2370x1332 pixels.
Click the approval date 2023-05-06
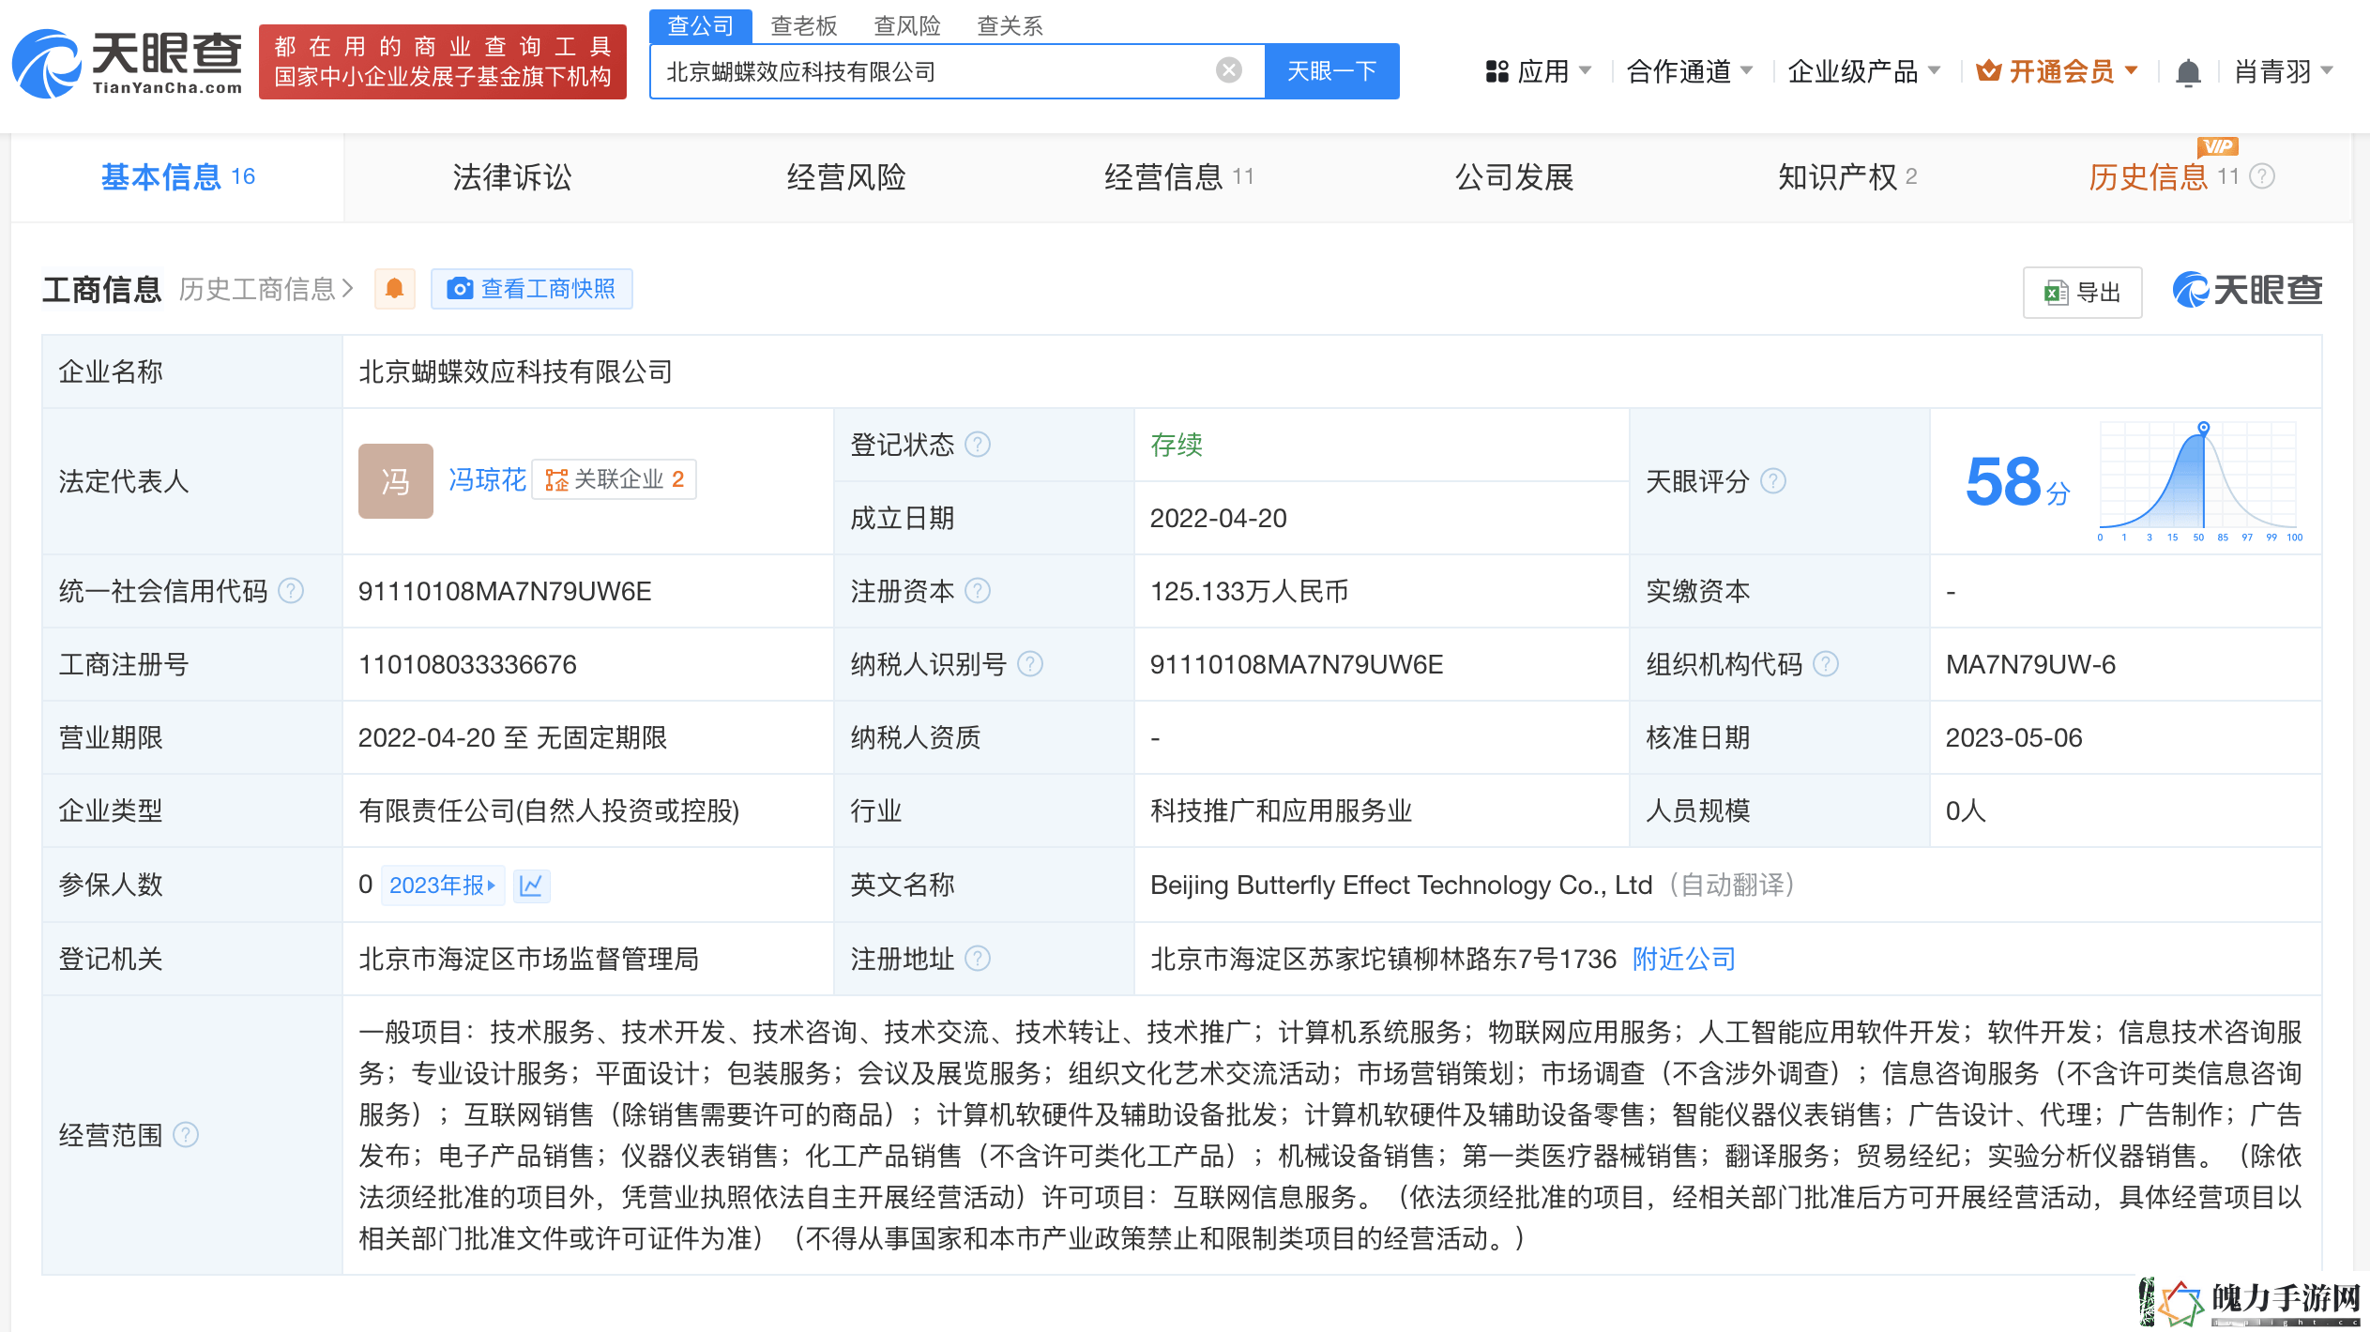(2013, 737)
